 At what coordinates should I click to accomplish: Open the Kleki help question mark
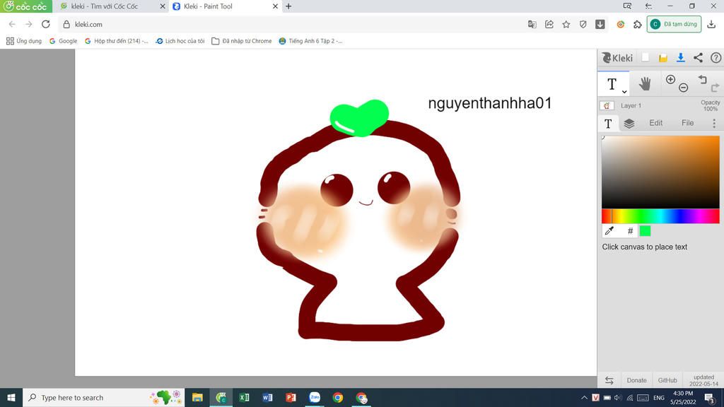click(x=716, y=58)
